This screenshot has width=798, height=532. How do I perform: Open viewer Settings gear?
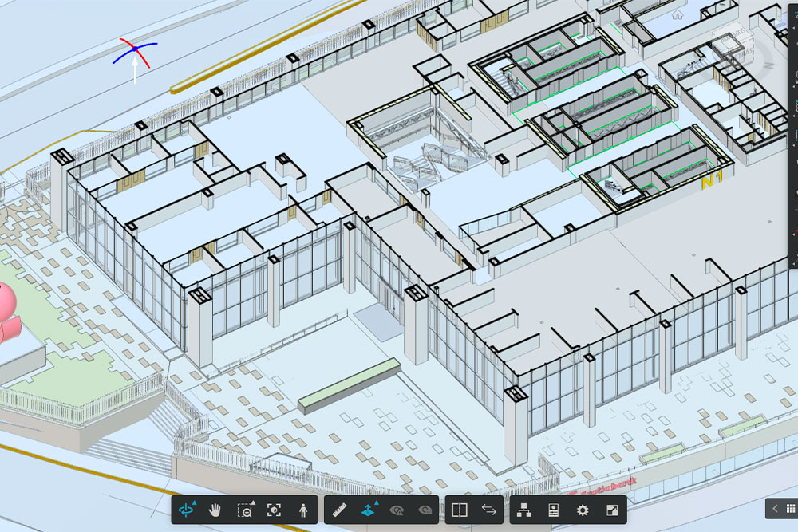click(583, 510)
